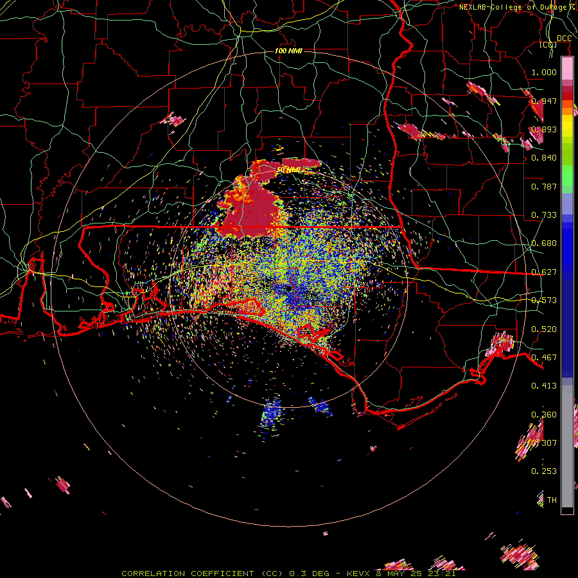Click the 100 NMI range ring label
The height and width of the screenshot is (578, 578).
tap(288, 51)
